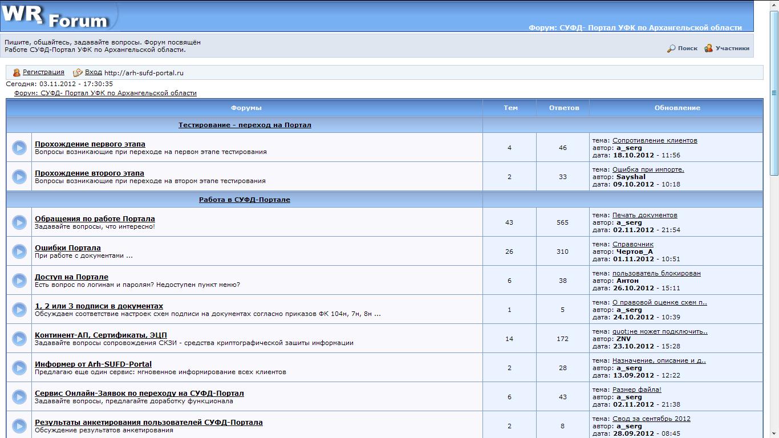This screenshot has width=779, height=438.
Task: Open forum Информер от Arh-SUFD-Portal
Action: [93, 364]
